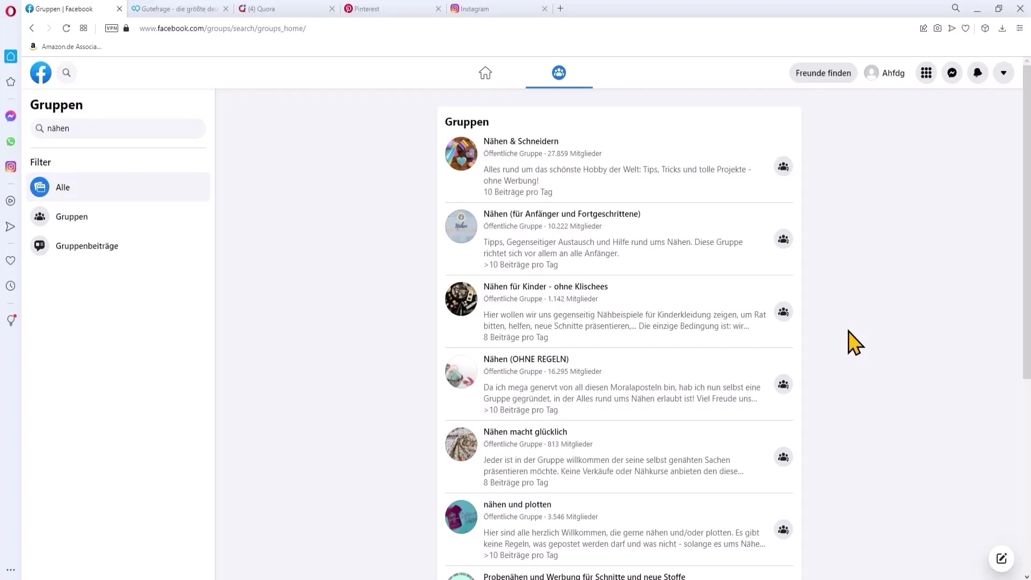The height and width of the screenshot is (580, 1031).
Task: Open Nähen macht glücklich group link
Action: (x=525, y=432)
